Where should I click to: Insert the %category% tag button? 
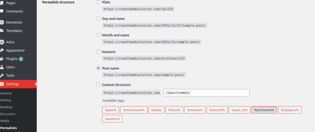[290, 110]
